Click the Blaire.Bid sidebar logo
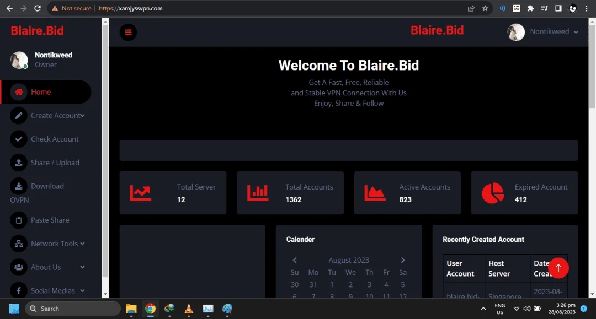This screenshot has height=319, width=596. [x=38, y=31]
